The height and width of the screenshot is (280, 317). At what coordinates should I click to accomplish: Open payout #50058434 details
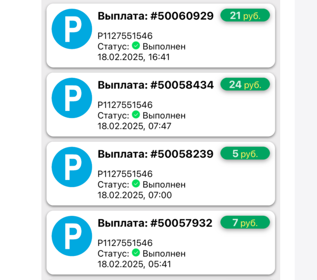click(156, 85)
